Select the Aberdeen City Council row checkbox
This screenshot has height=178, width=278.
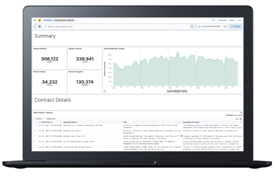click(37, 131)
